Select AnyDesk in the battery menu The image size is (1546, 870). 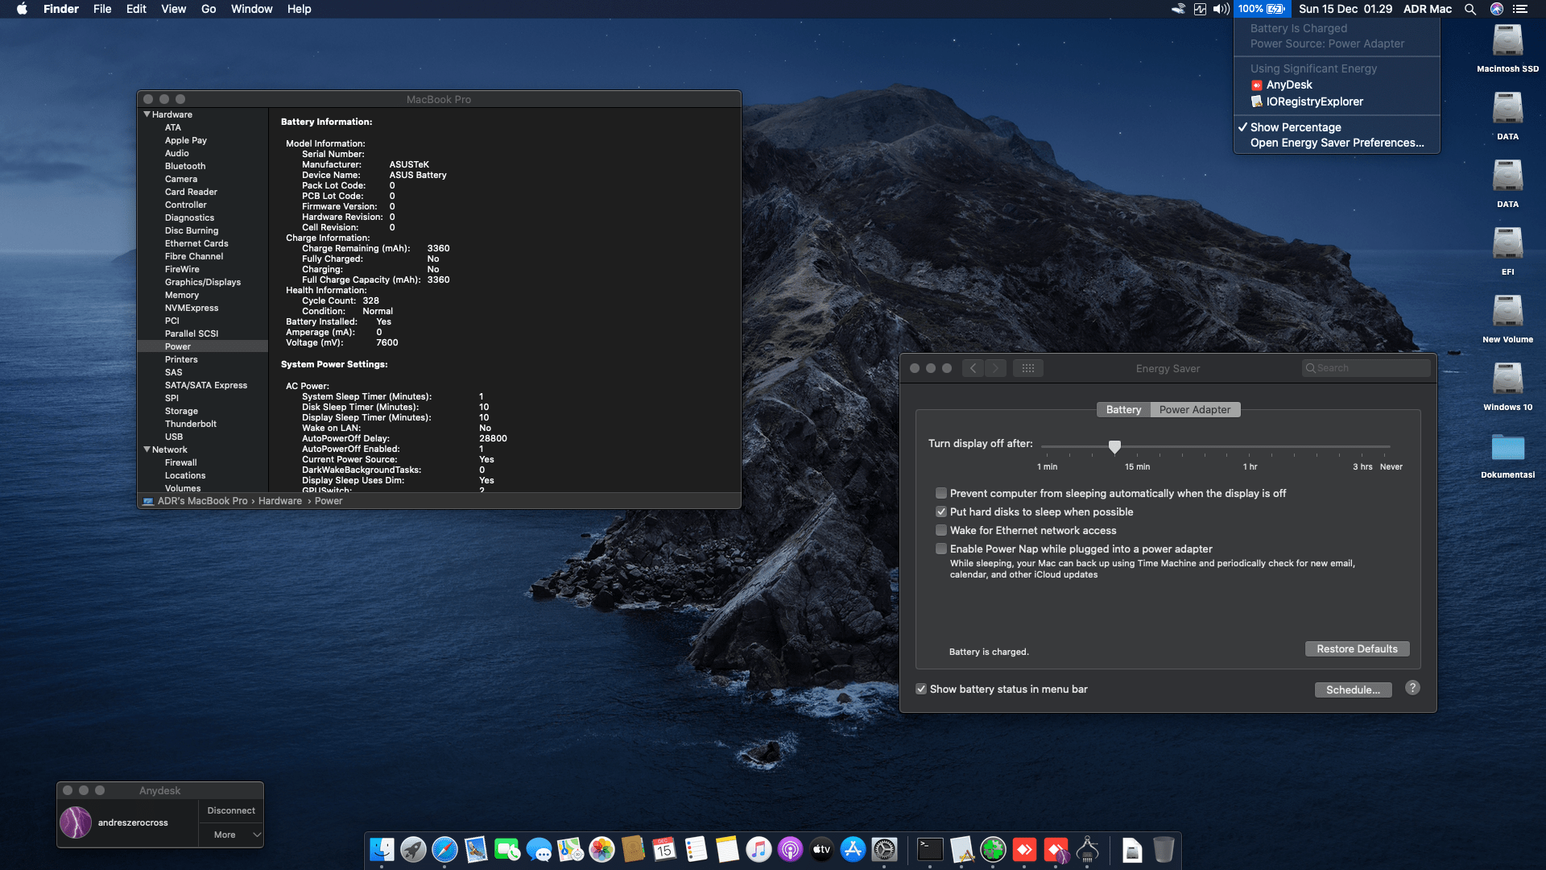(1337, 85)
